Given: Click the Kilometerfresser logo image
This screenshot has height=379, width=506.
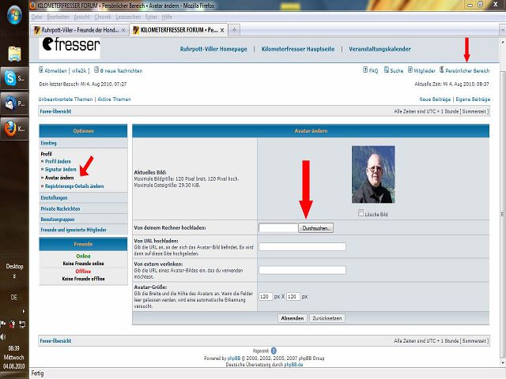Looking at the screenshot, I should click(70, 47).
